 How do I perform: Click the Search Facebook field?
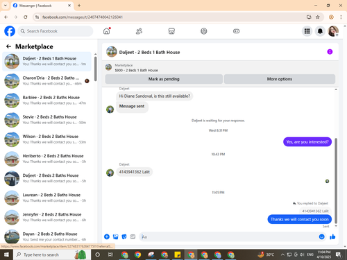tap(56, 31)
